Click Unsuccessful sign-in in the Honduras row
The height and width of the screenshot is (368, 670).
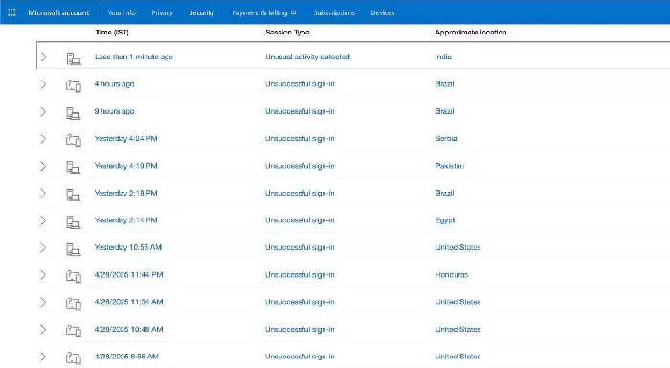click(300, 275)
